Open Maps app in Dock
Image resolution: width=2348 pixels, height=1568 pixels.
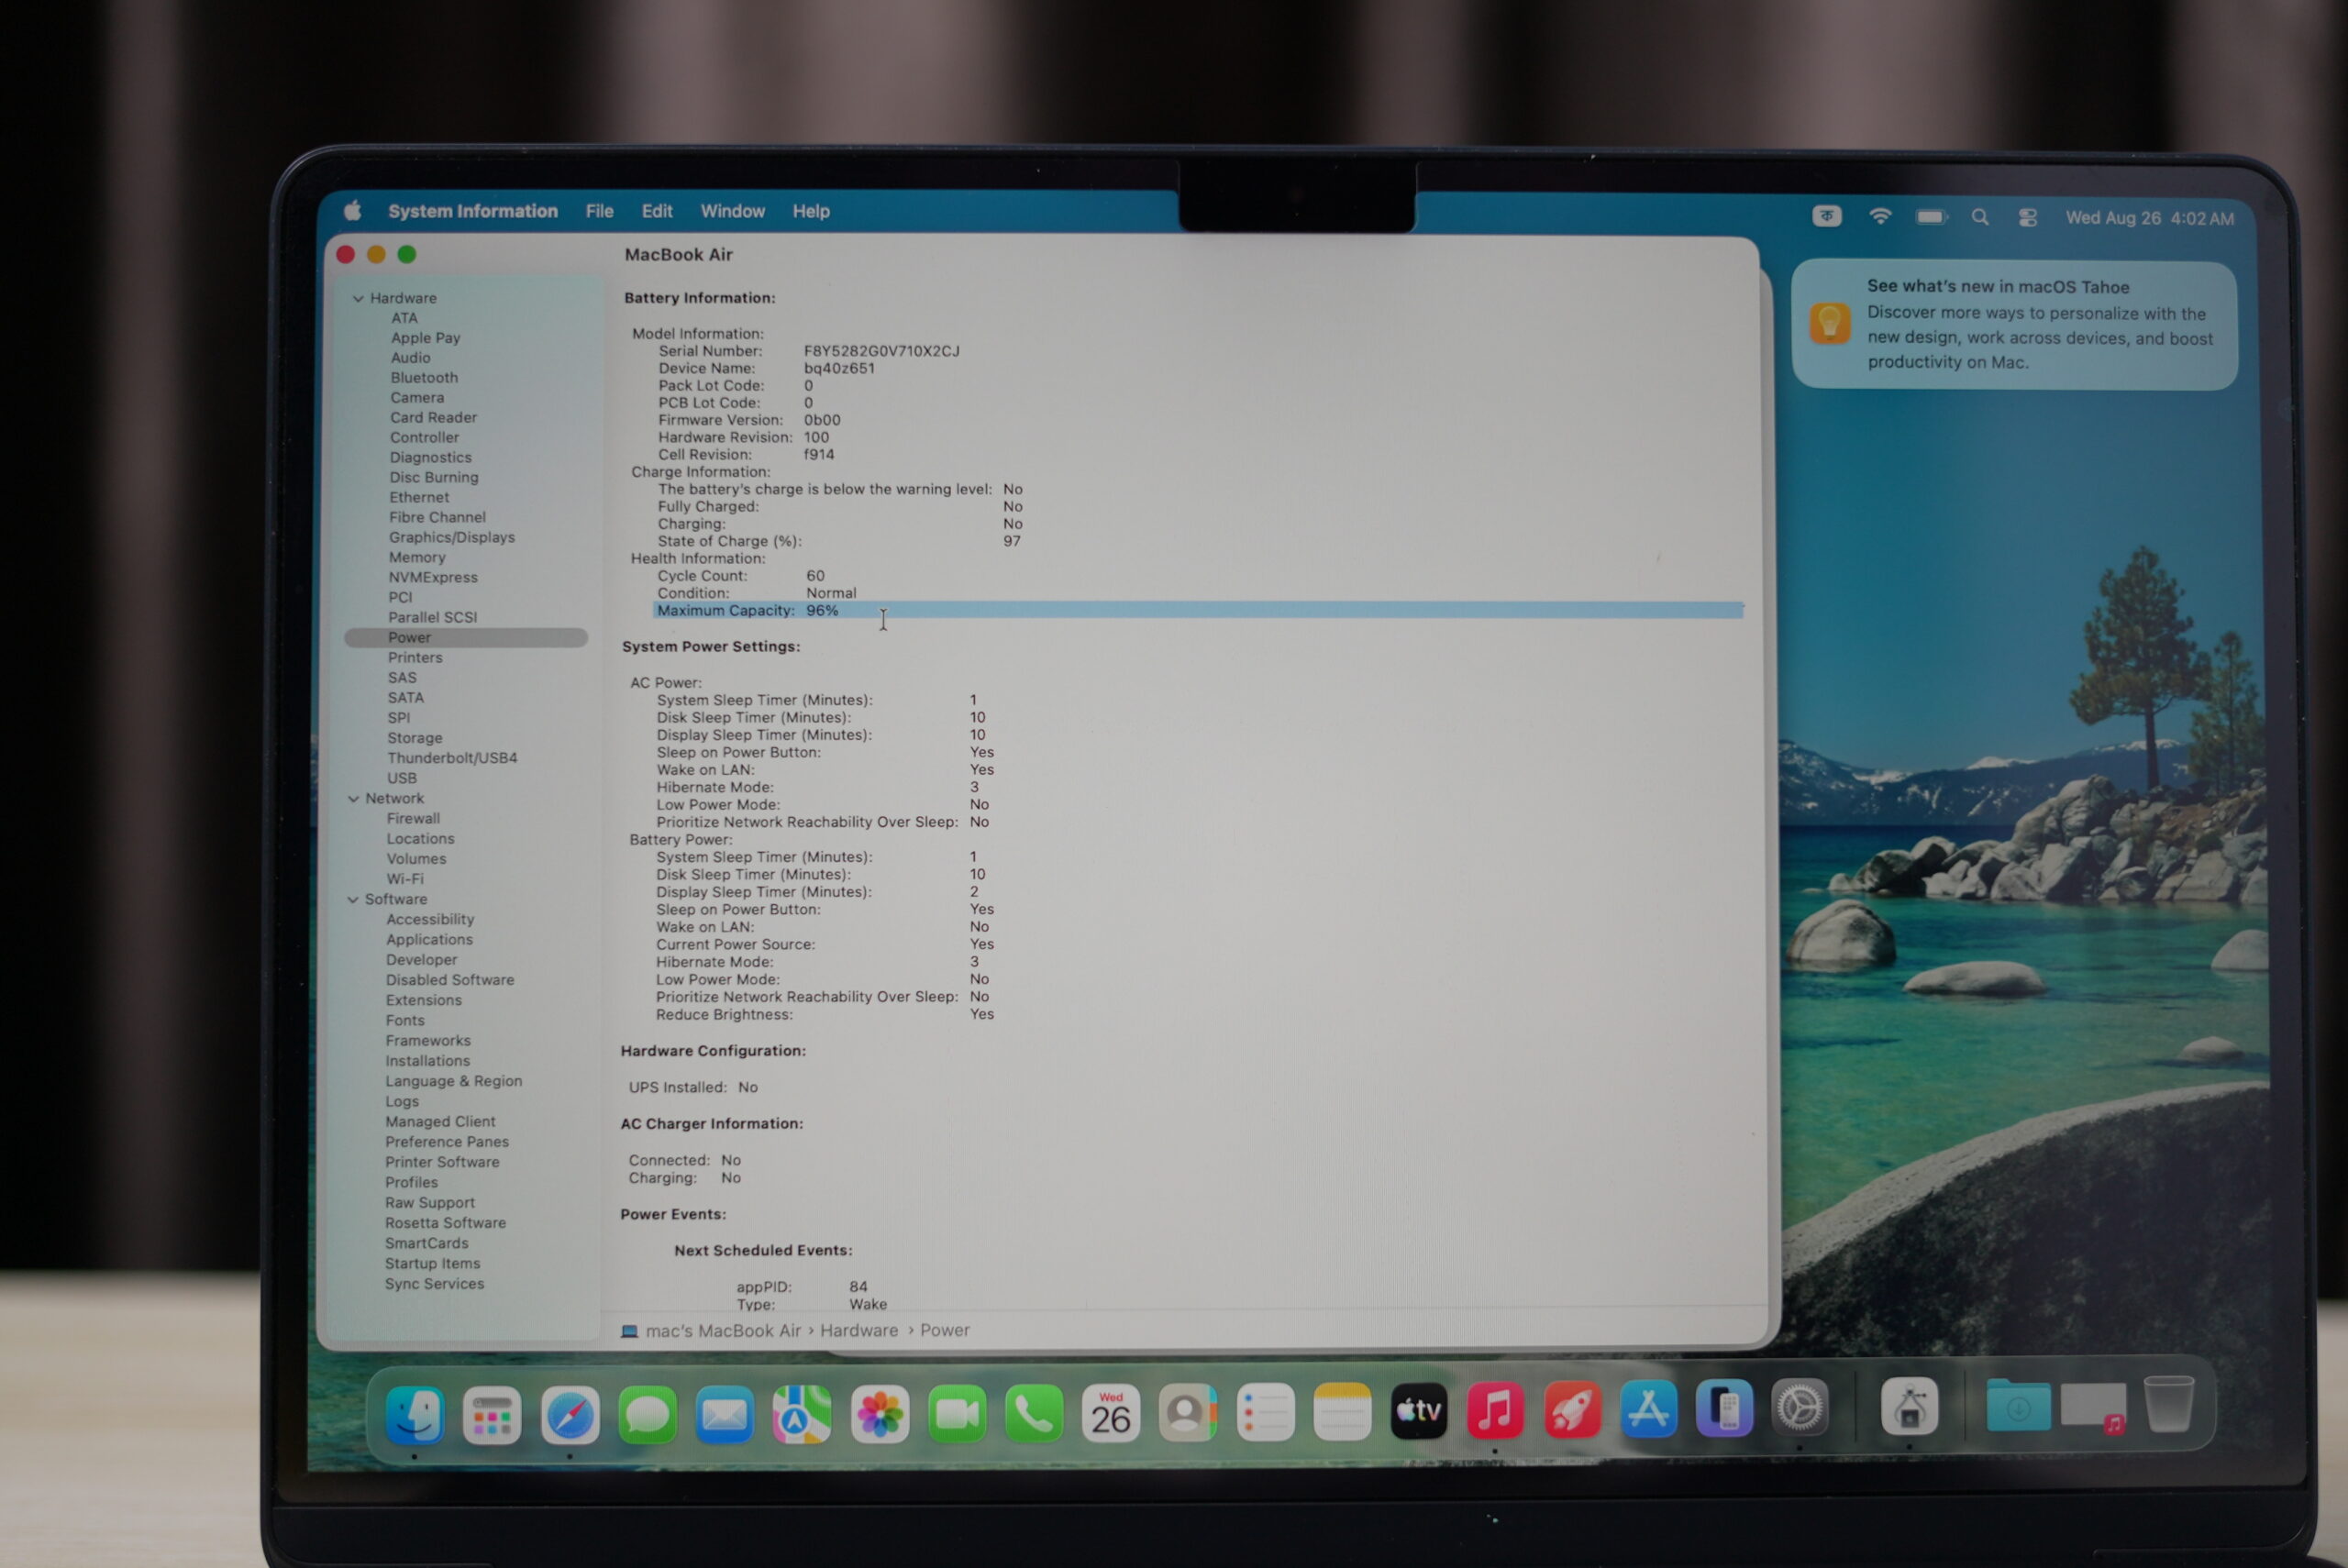pyautogui.click(x=801, y=1414)
